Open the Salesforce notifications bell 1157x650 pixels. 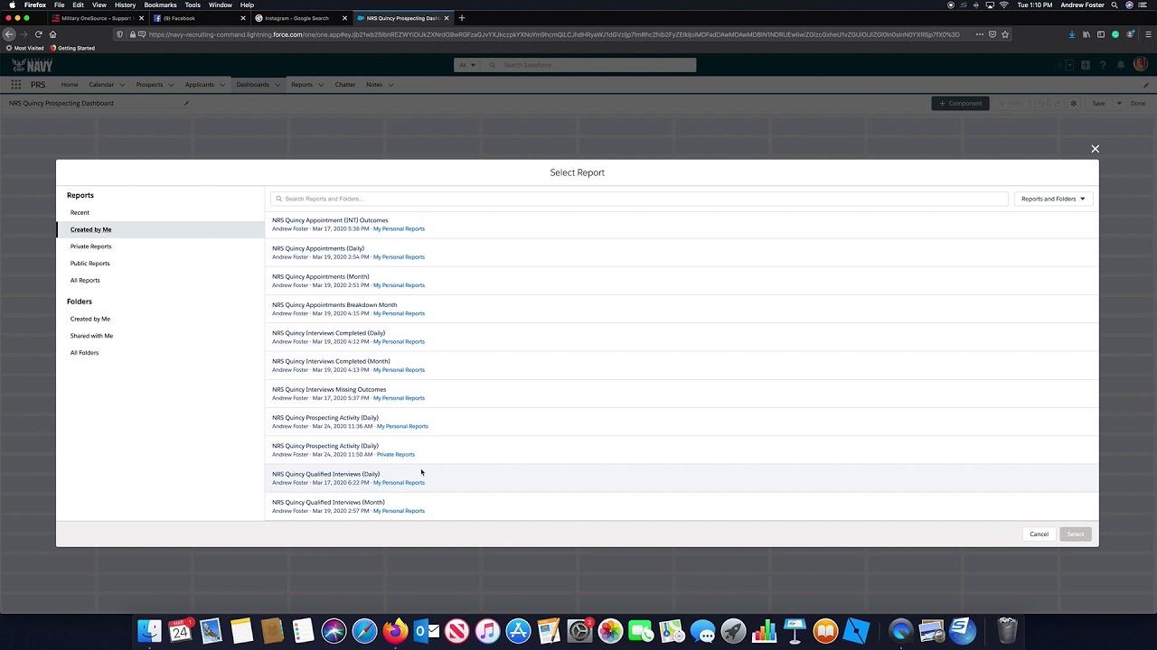(x=1121, y=65)
